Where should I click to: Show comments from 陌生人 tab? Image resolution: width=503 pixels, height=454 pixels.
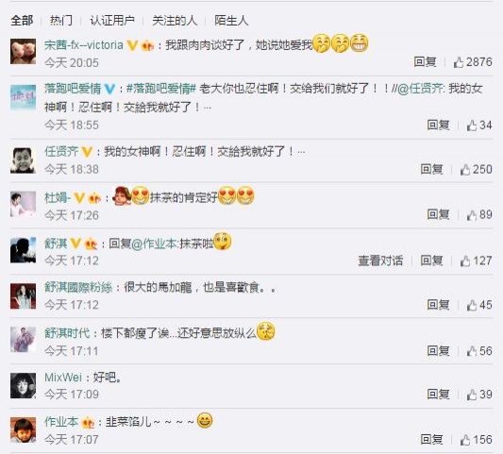[x=231, y=21]
